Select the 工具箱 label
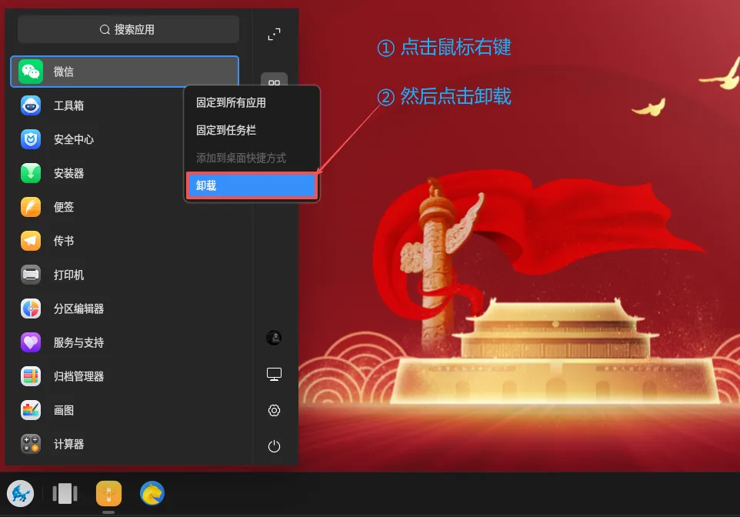 (69, 105)
